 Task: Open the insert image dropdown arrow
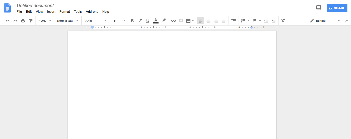(x=193, y=21)
